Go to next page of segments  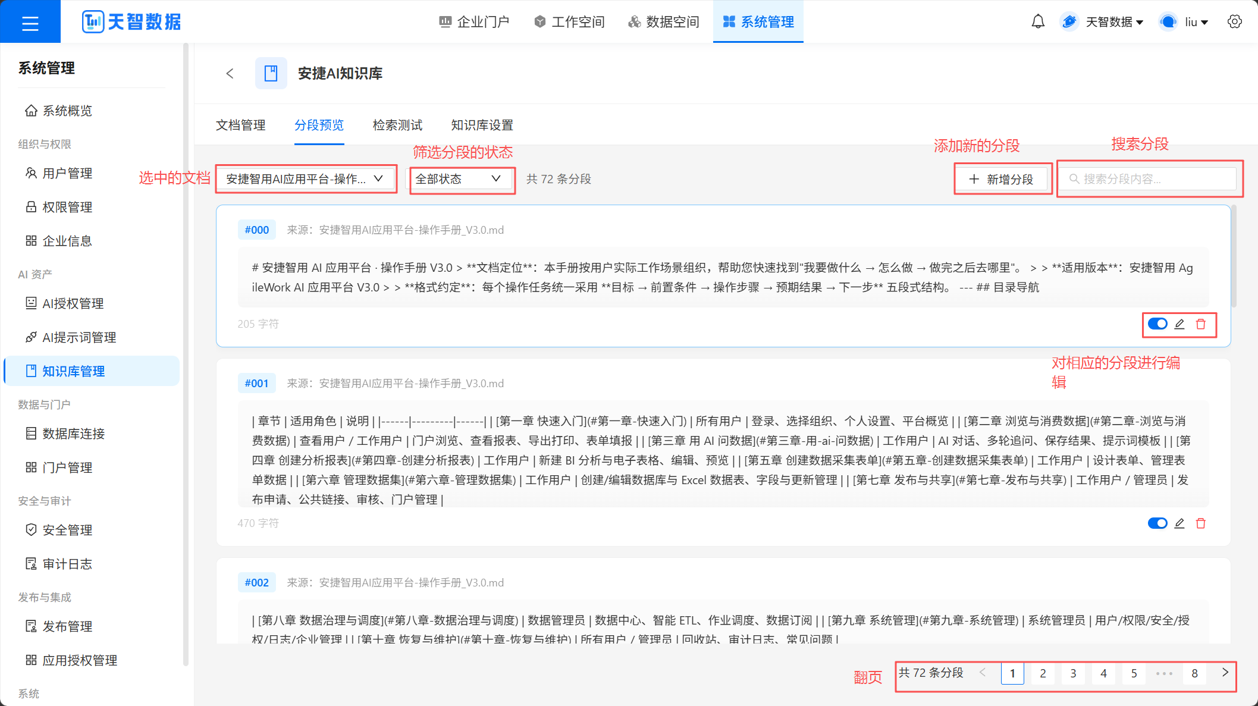tap(1225, 673)
